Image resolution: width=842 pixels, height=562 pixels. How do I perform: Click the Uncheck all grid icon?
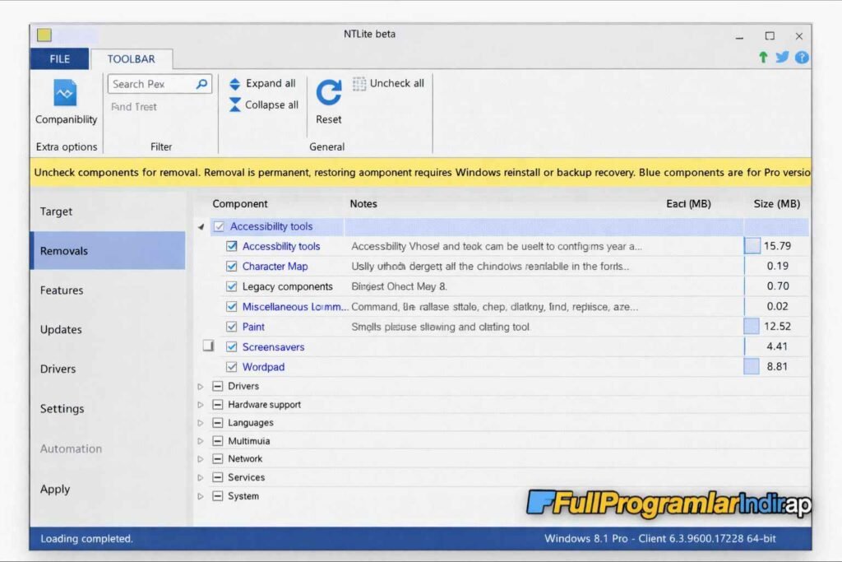(x=359, y=84)
